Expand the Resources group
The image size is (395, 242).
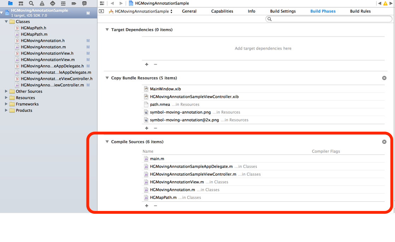[6, 97]
